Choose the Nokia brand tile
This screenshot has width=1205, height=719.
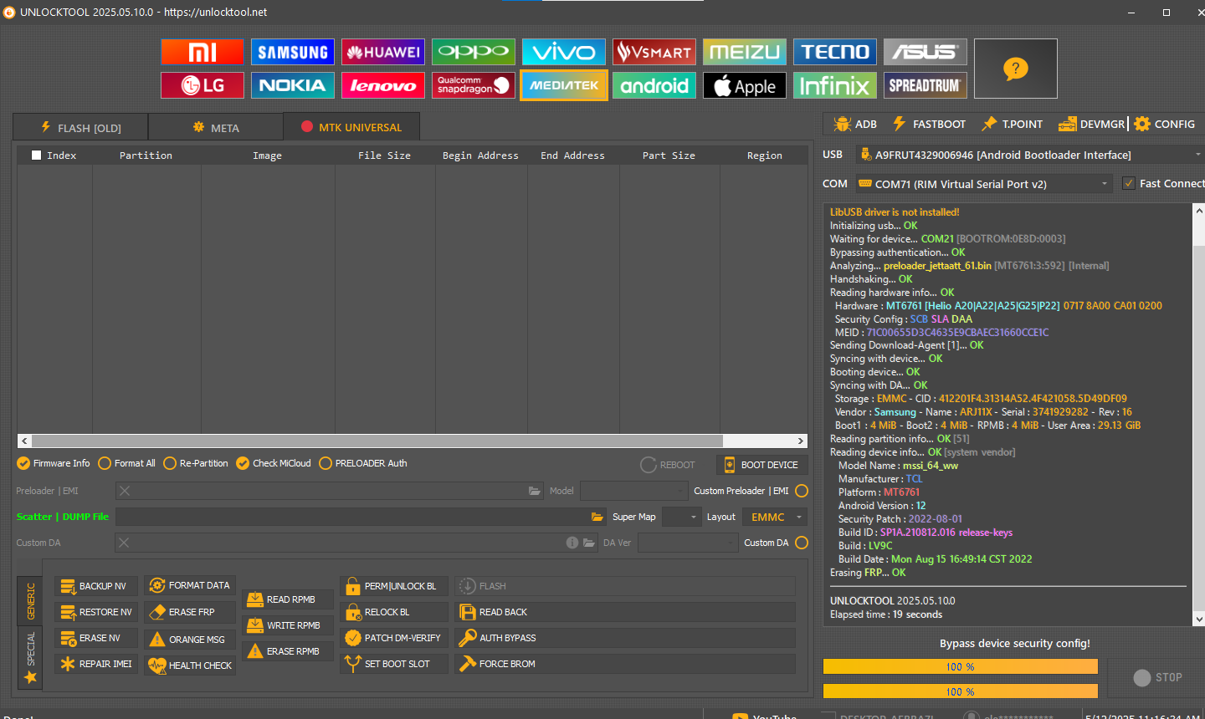[x=293, y=85]
